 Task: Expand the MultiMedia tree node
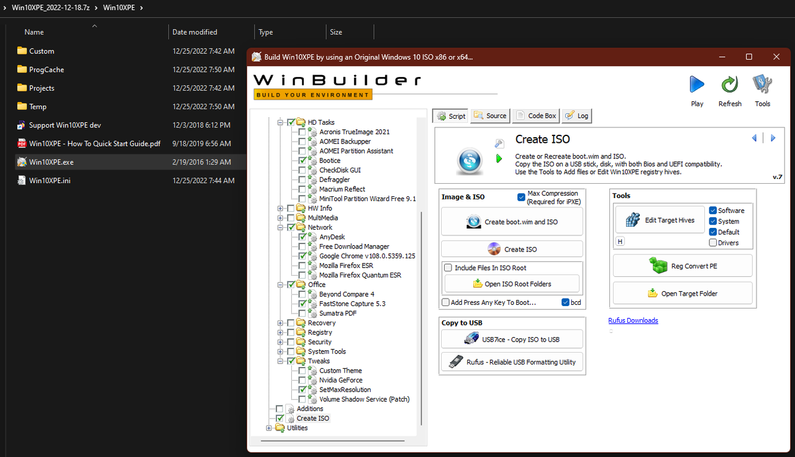tap(280, 218)
